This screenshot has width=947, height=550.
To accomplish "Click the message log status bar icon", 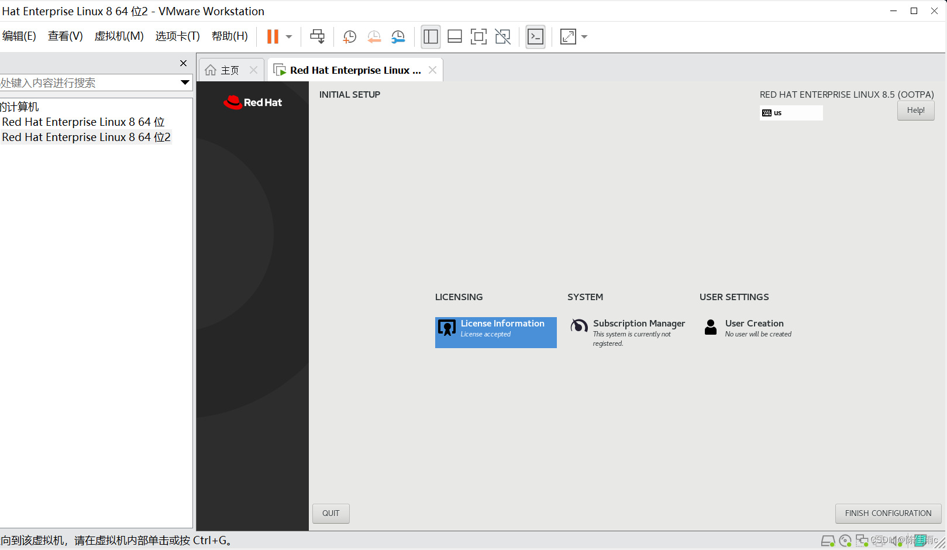I will (921, 541).
